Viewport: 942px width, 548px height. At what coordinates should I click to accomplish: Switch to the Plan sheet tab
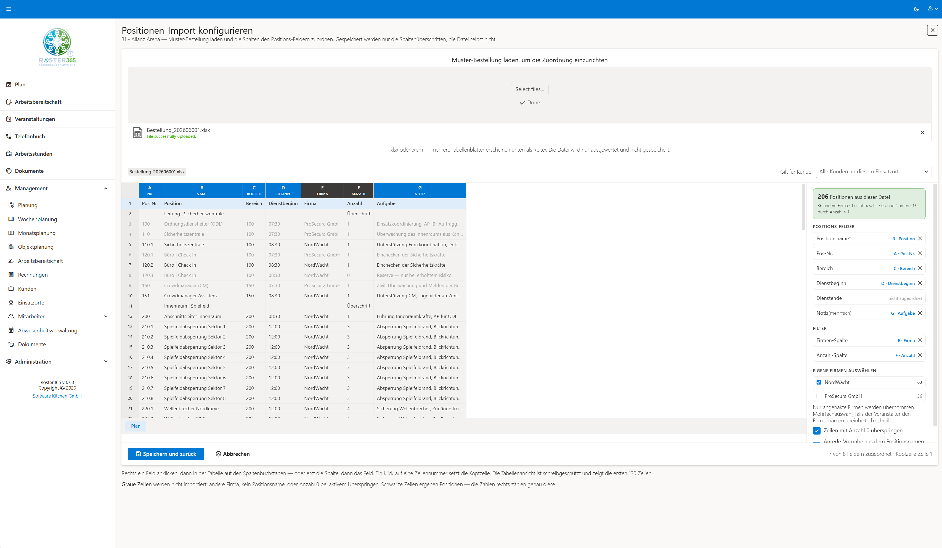[x=136, y=426]
